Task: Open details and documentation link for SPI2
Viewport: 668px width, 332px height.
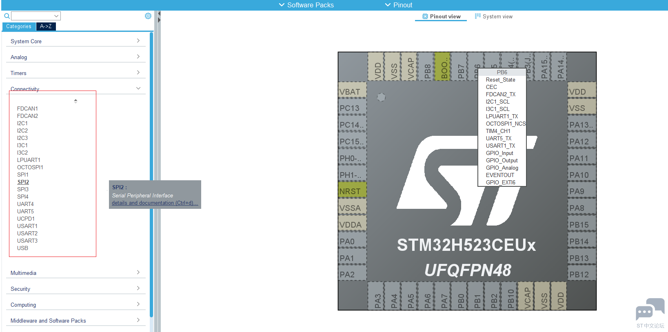Action: click(155, 203)
